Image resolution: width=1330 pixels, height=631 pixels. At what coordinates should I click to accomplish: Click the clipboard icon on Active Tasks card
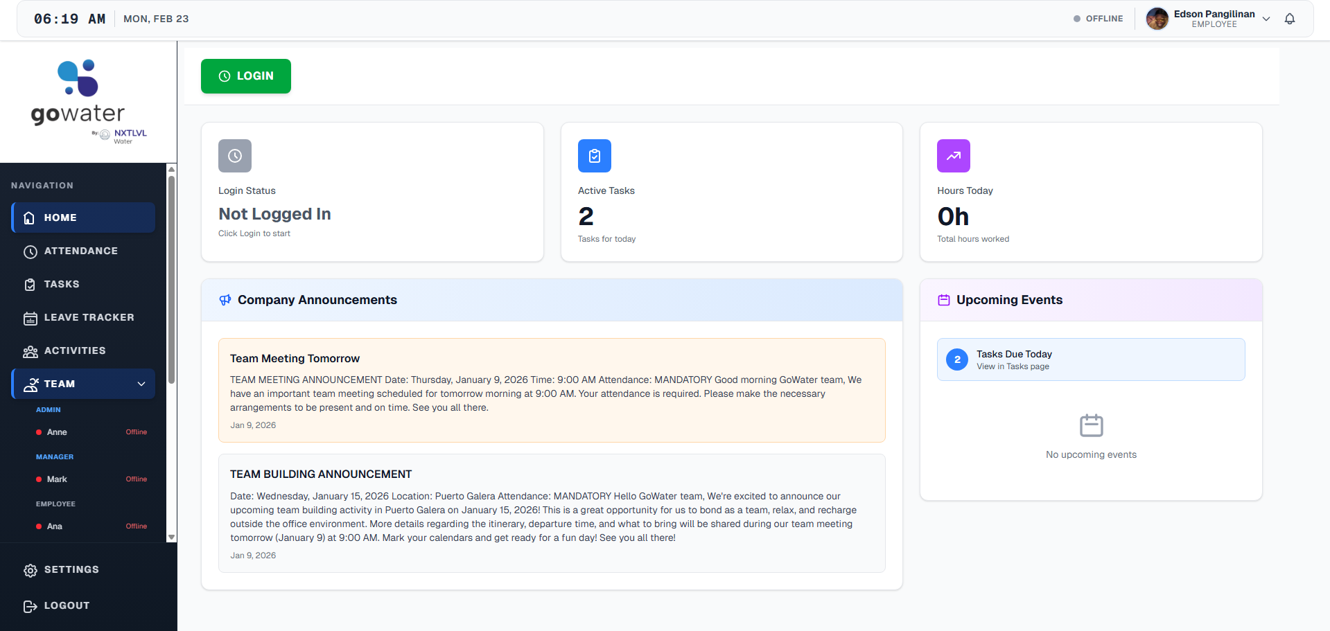coord(594,156)
